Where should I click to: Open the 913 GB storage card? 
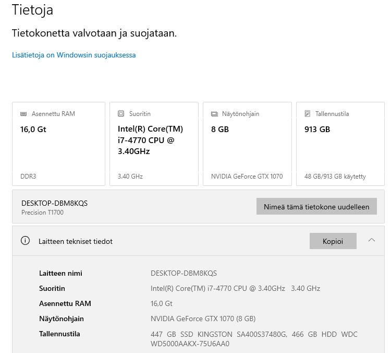coord(317,129)
